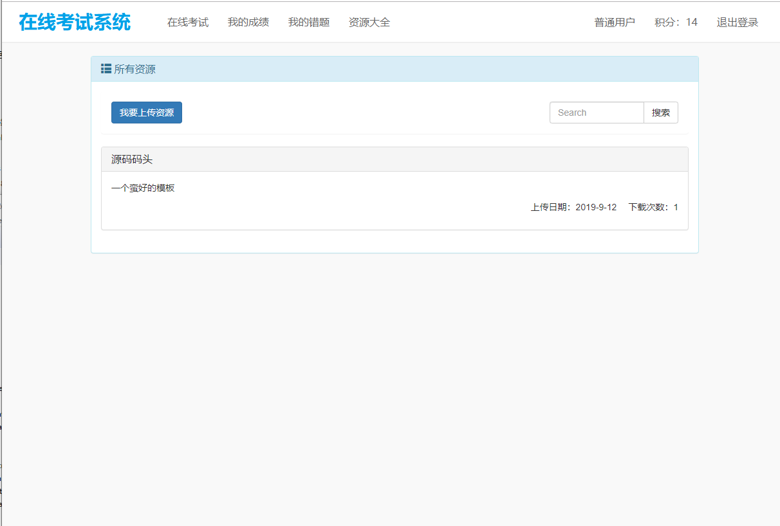The image size is (780, 526).
Task: Open the 源码码头 resource entry
Action: (x=125, y=159)
